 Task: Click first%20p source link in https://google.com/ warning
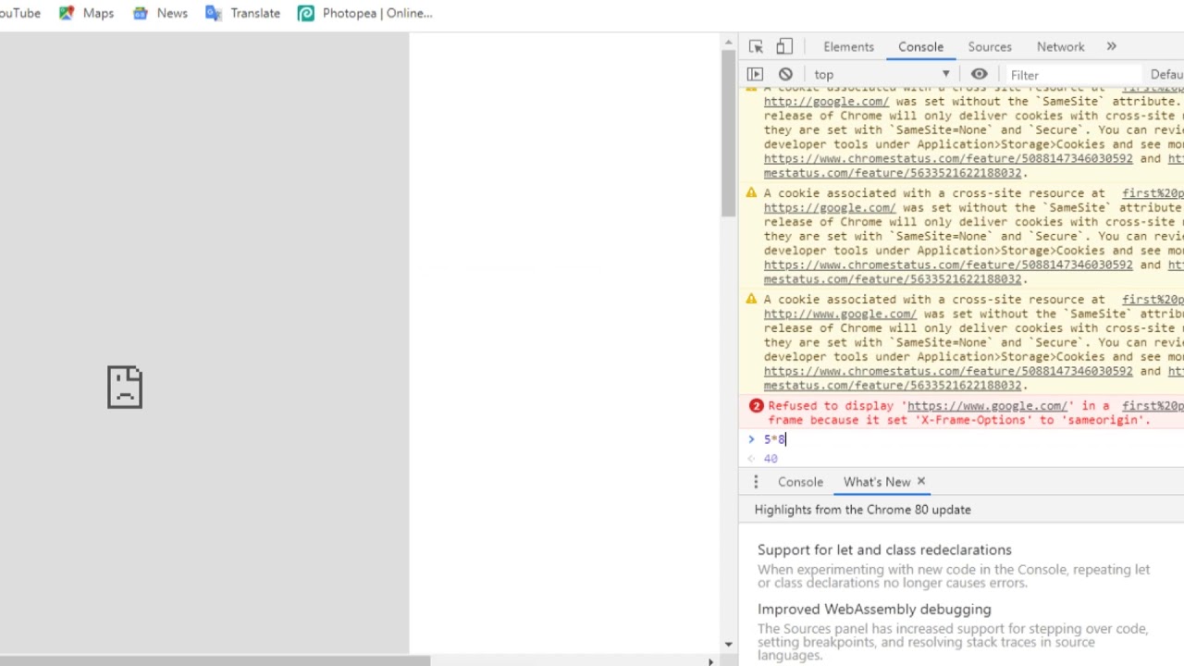1153,193
